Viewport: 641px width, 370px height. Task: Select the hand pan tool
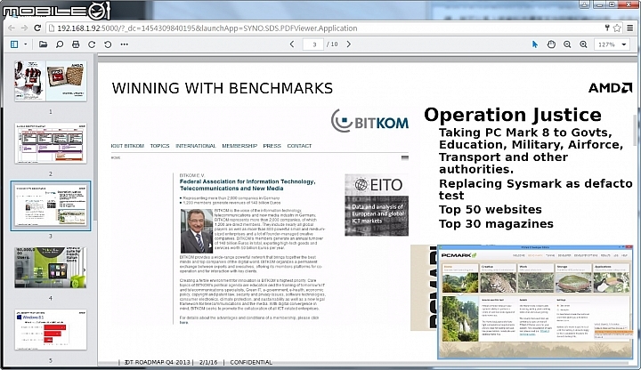pyautogui.click(x=551, y=44)
